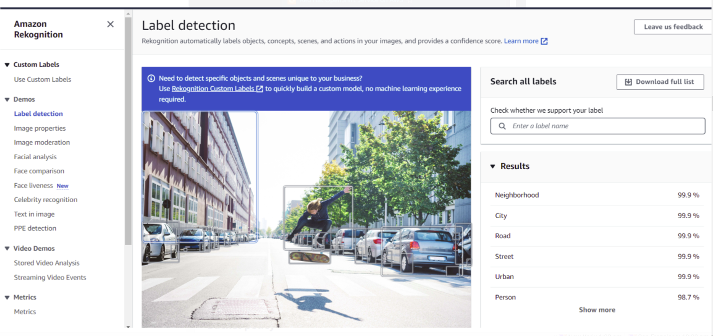Open PPE detection demo
Viewport: 713px width, 336px height.
click(x=35, y=228)
